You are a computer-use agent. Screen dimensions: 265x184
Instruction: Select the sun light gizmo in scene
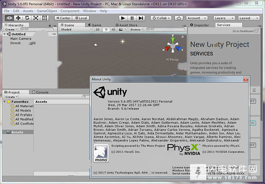click(x=123, y=42)
